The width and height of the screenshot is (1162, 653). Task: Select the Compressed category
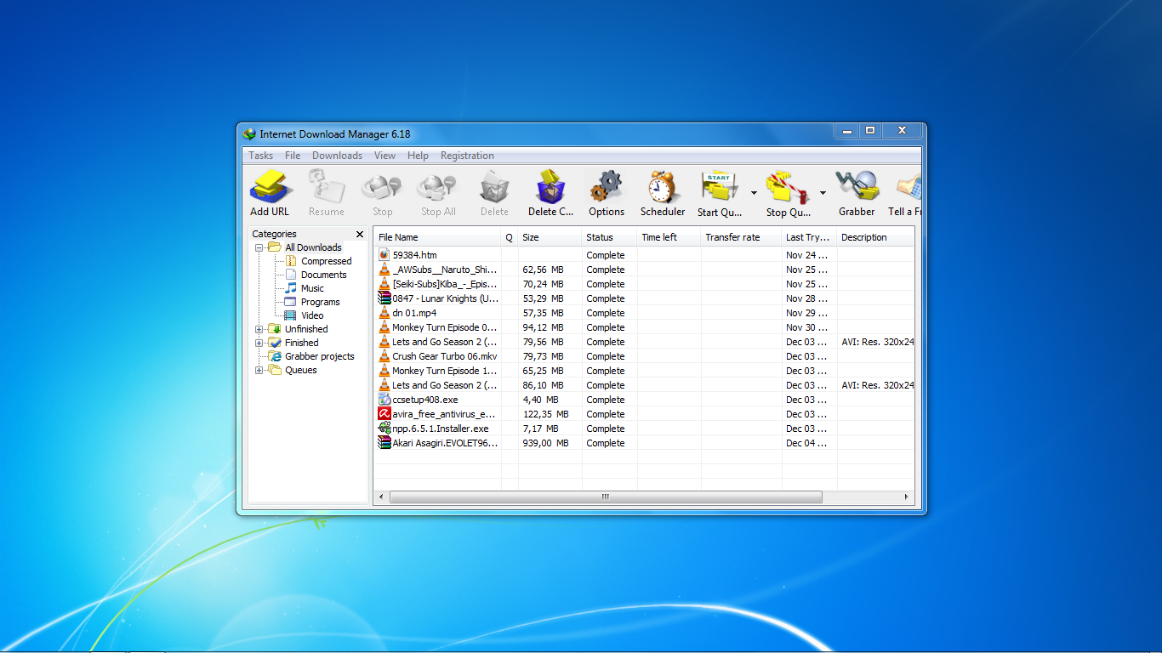[x=326, y=261]
